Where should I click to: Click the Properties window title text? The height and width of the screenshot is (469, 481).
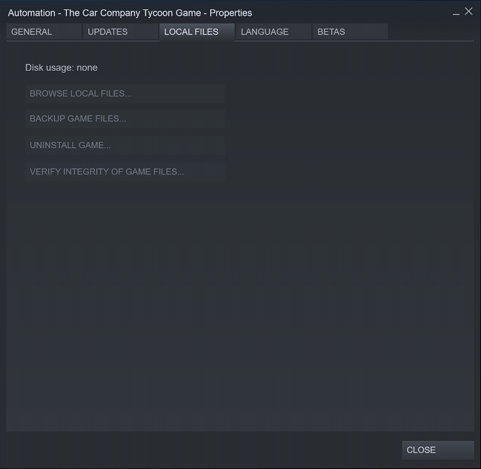point(130,13)
